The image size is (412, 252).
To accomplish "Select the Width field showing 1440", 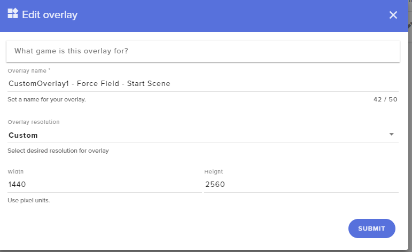I will tap(105, 184).
